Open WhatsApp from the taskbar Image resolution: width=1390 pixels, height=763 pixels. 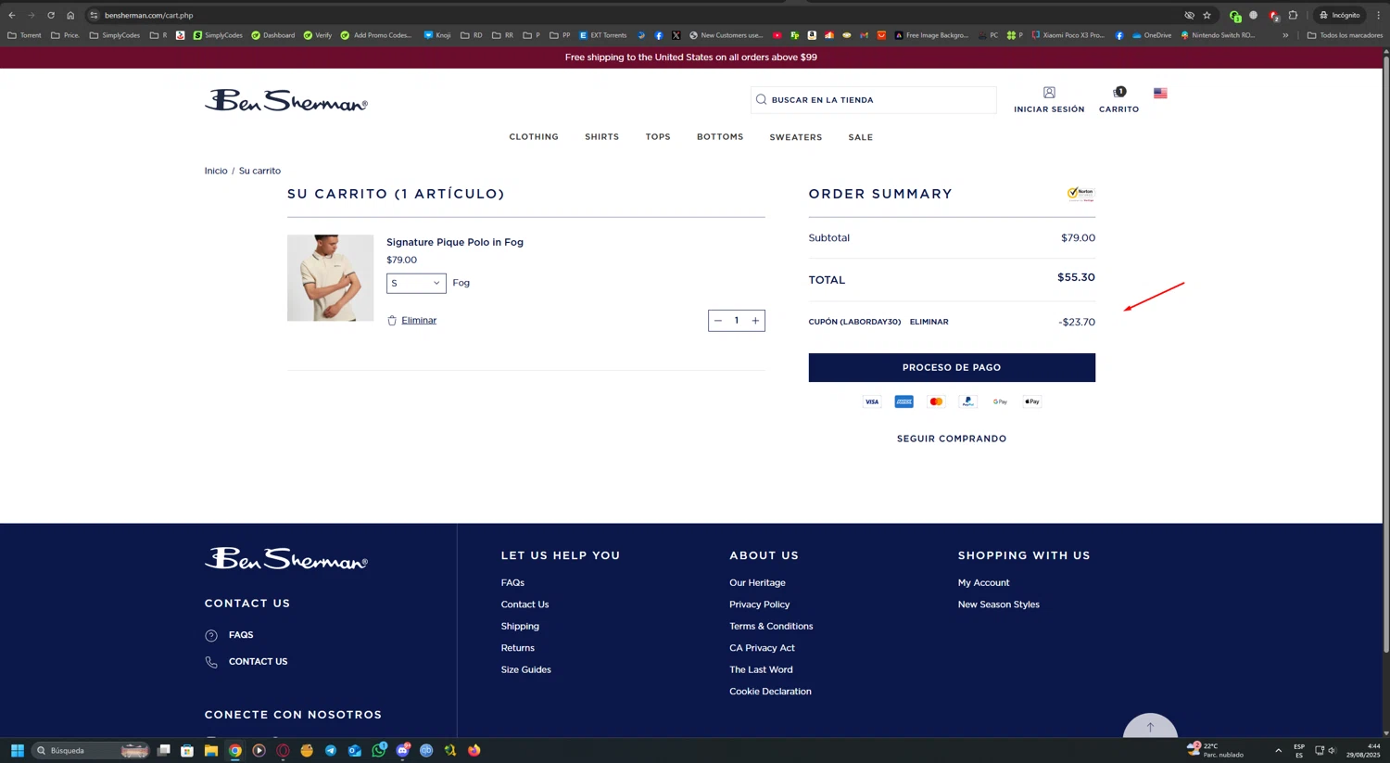pos(379,751)
